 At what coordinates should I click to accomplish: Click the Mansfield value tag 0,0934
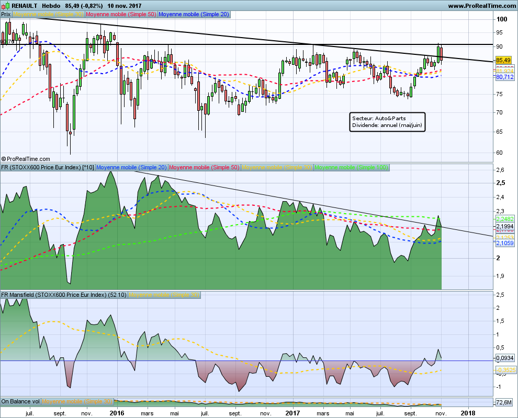pyautogui.click(x=505, y=358)
